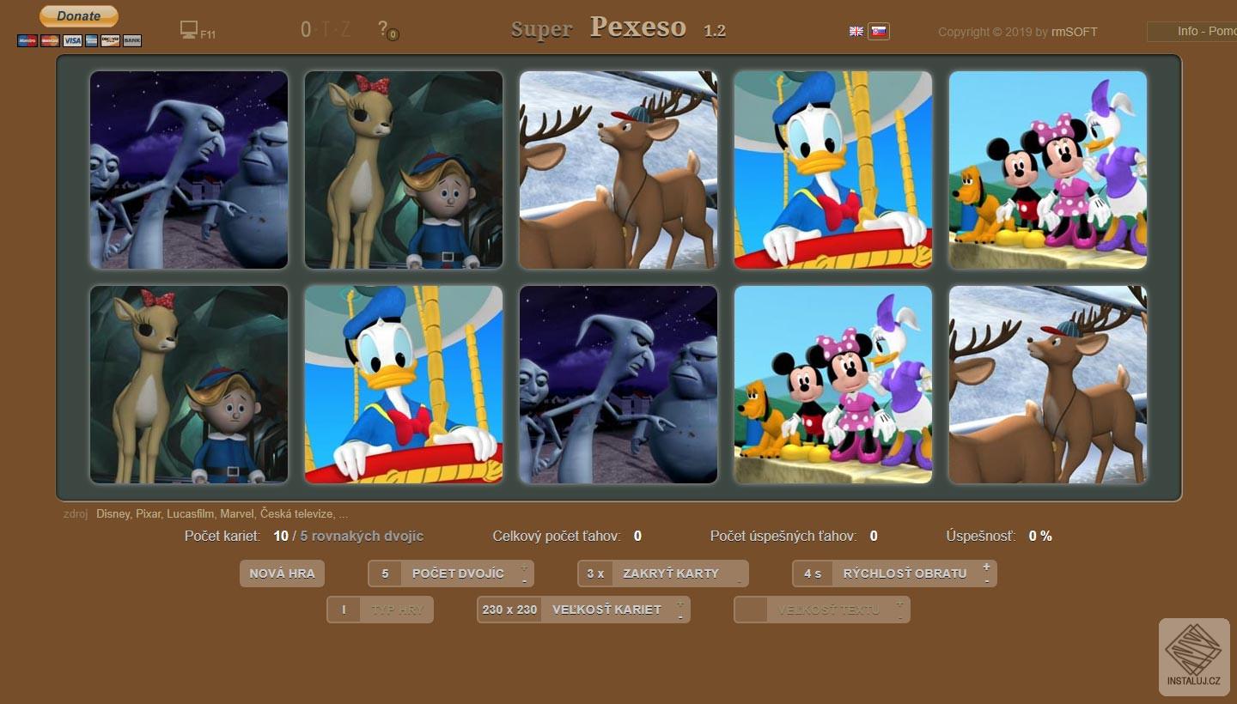
Task: Flip the bottom-row Donald Duck card
Action: pos(404,385)
